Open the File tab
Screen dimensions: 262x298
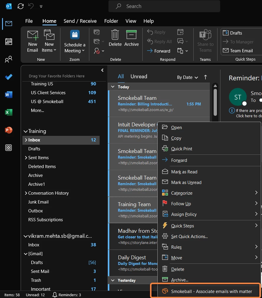coord(29,21)
